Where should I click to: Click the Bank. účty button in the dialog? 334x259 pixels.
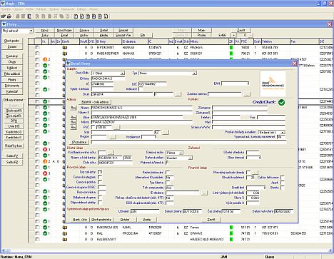point(80,220)
